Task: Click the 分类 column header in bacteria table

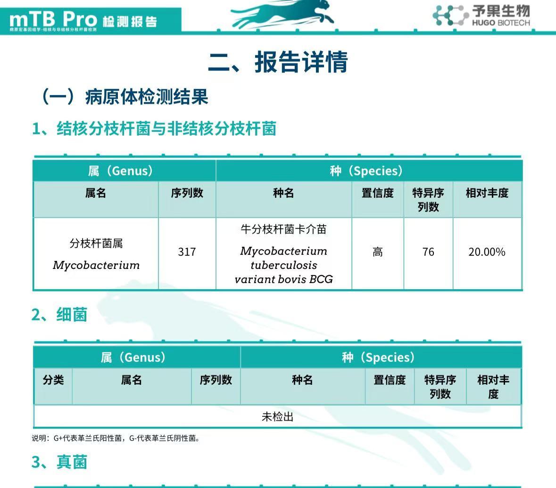Action: pos(53,380)
